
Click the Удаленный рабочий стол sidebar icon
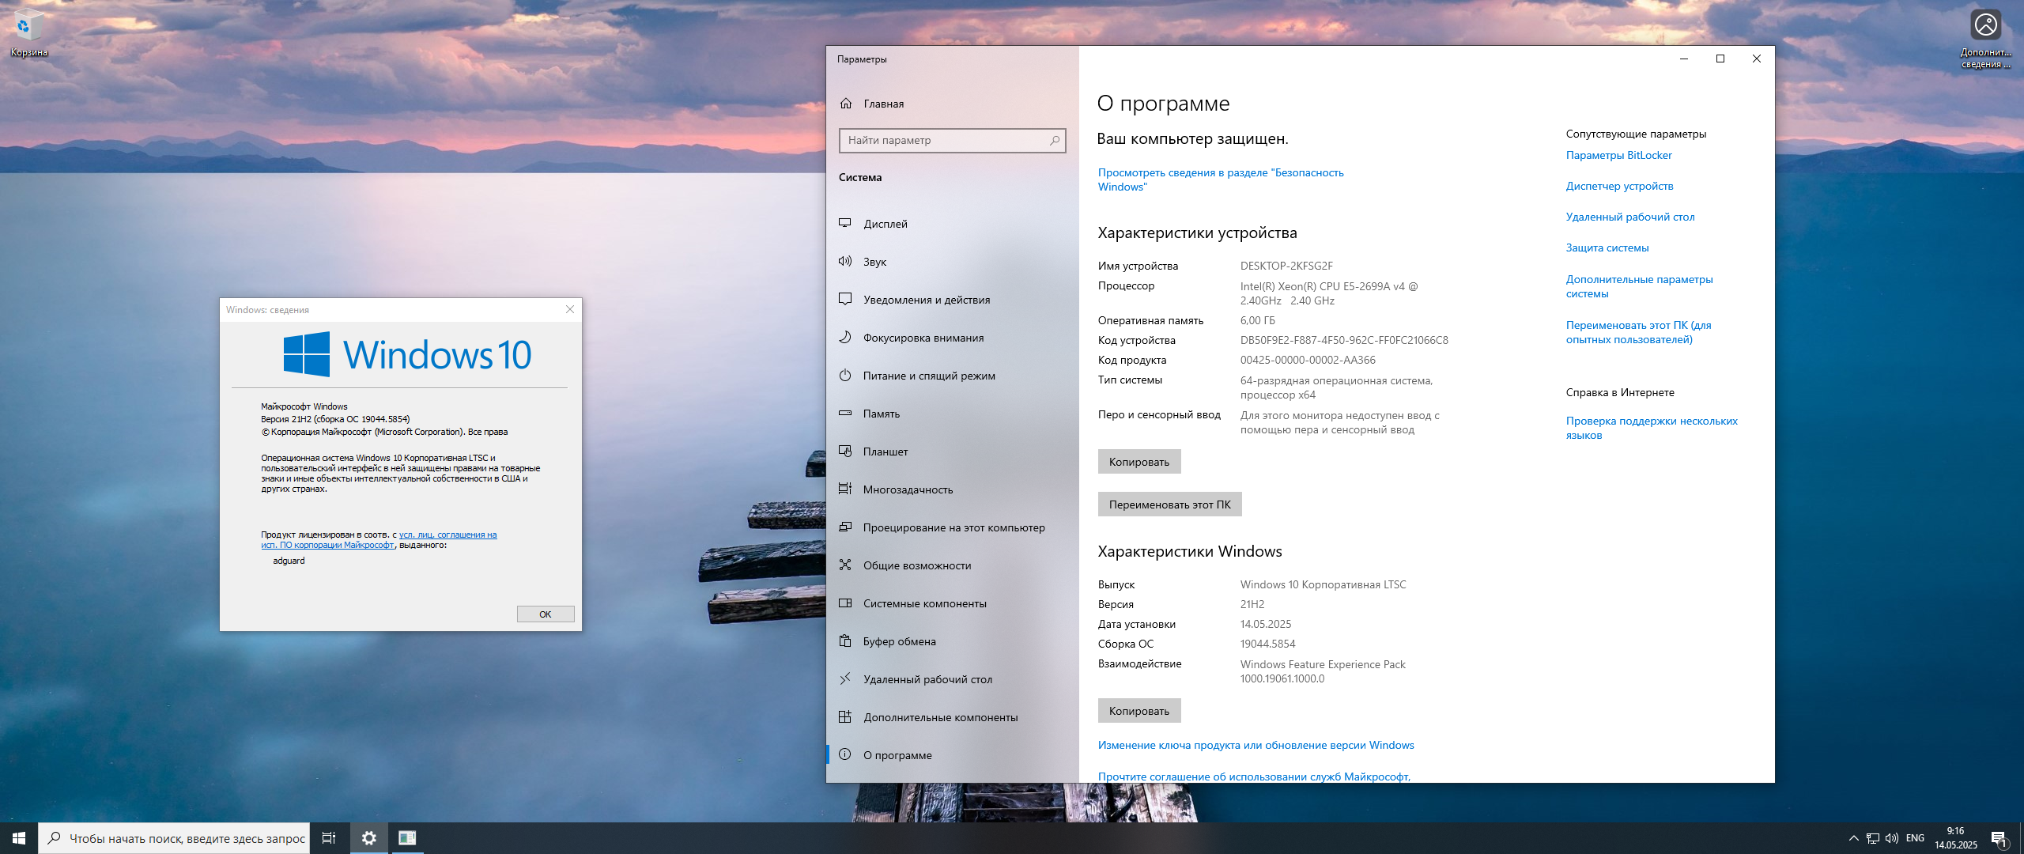(x=845, y=679)
